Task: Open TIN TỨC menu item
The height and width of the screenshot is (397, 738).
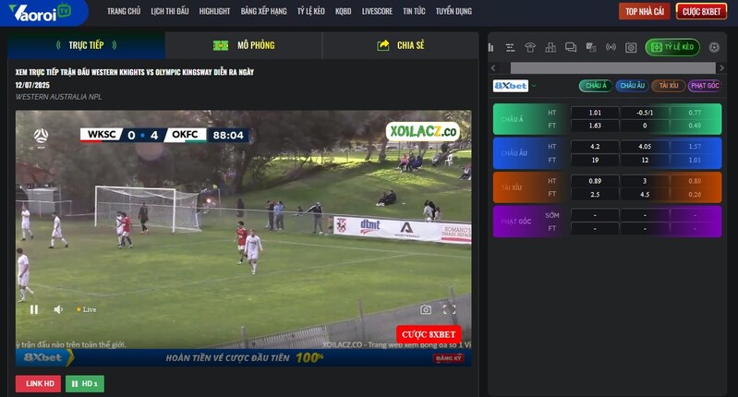Action: click(414, 11)
